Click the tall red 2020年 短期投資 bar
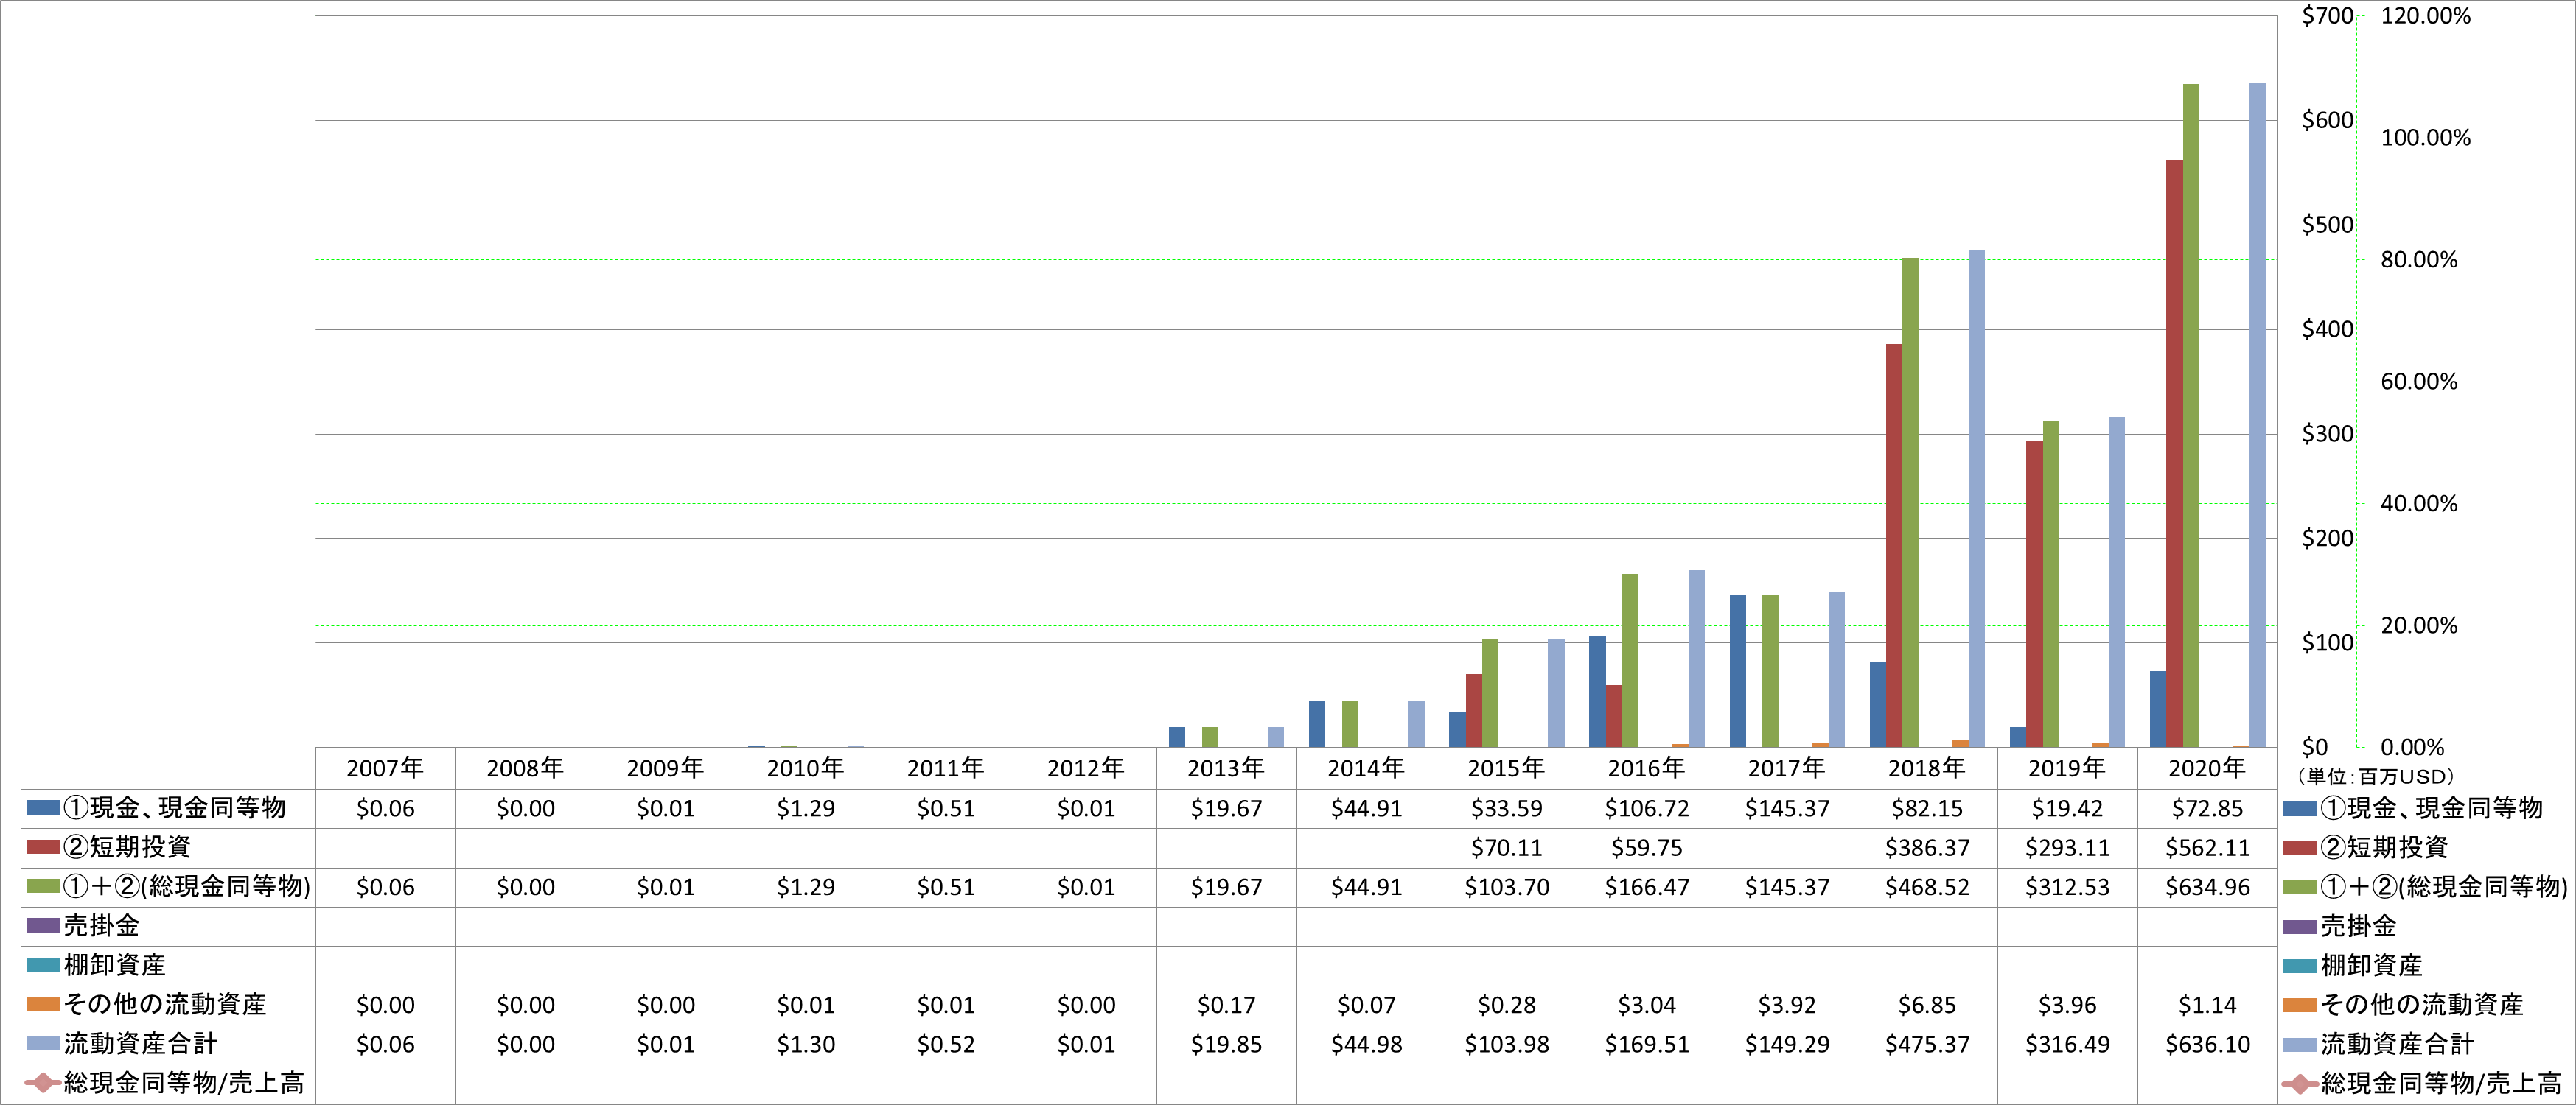 tap(2174, 454)
